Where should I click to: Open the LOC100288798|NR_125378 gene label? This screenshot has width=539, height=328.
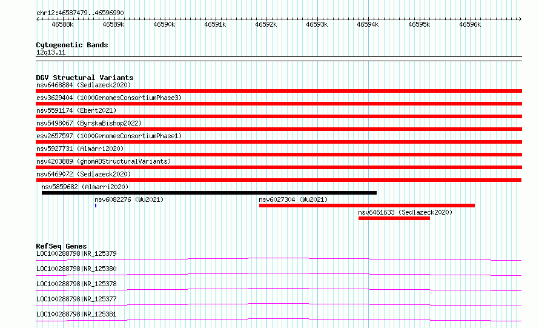coord(76,284)
